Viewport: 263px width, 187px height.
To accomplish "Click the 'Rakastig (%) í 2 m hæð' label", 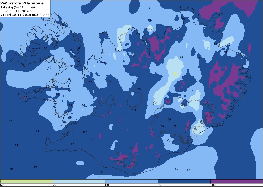I will 18,8.
